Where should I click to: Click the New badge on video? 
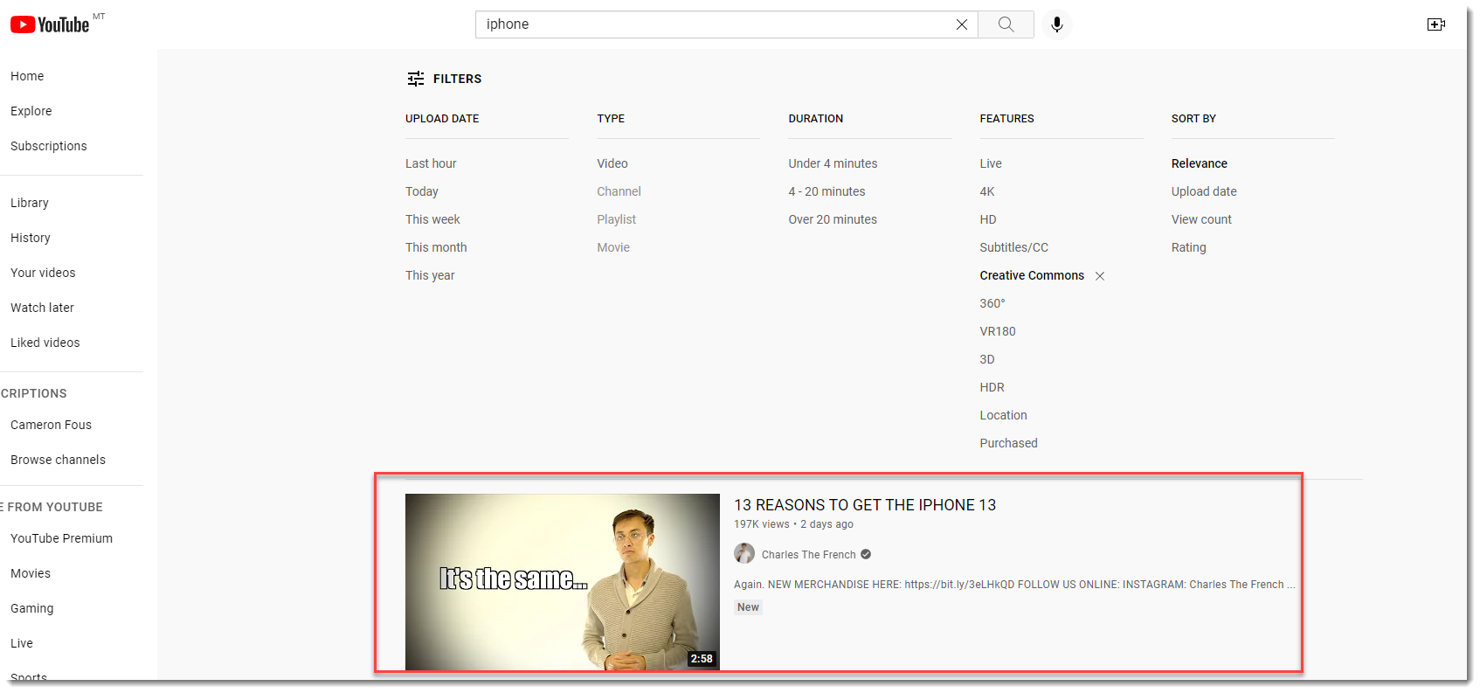click(x=748, y=607)
